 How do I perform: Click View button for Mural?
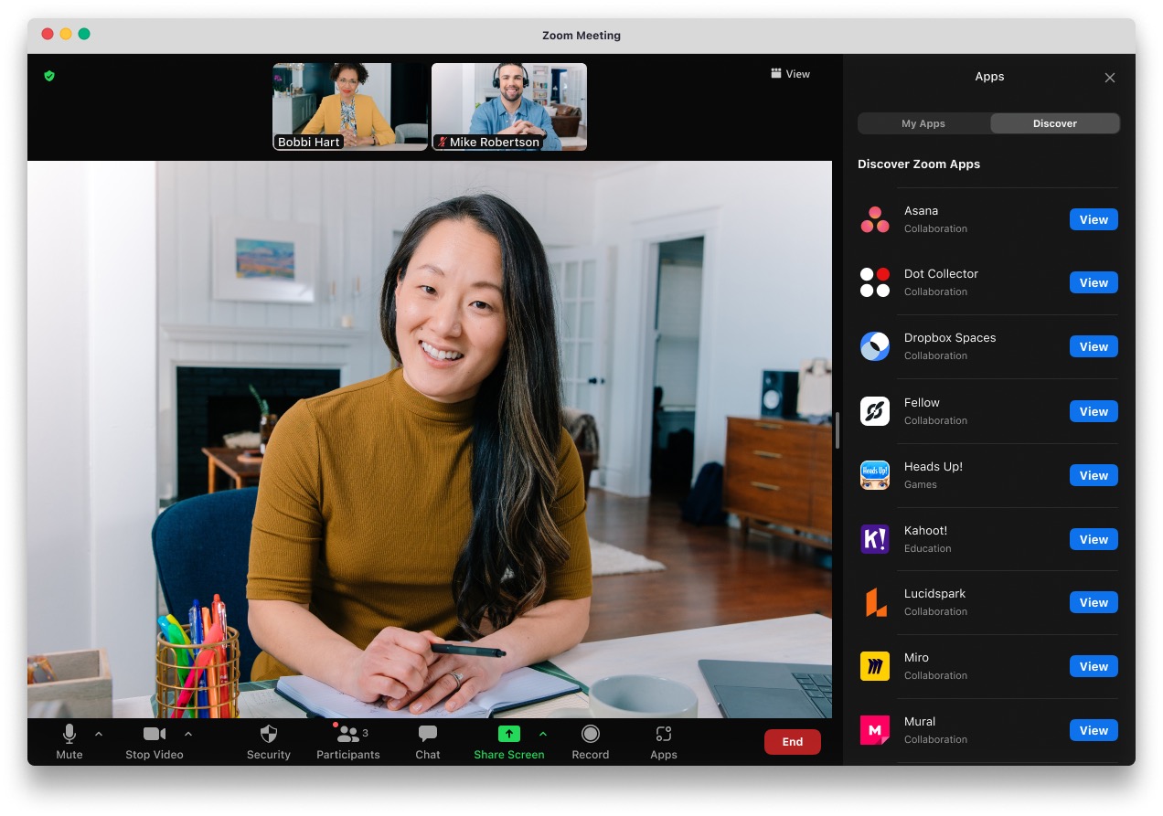(1094, 730)
